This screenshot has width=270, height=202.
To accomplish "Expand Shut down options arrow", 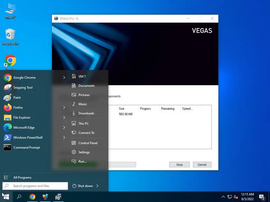I will point(98,186).
